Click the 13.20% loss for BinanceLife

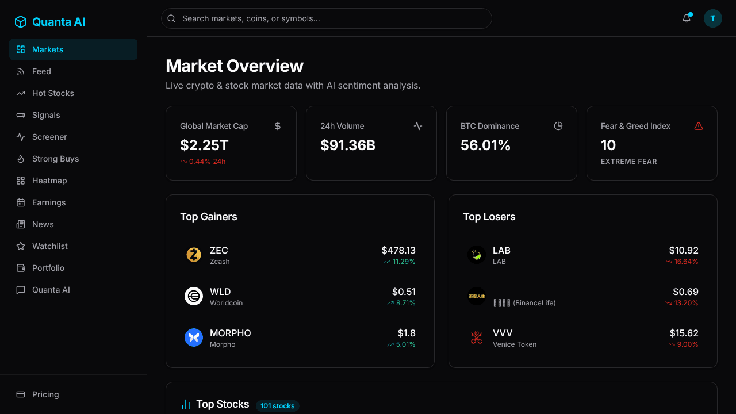click(682, 303)
